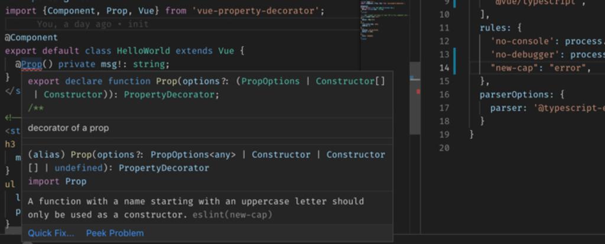
Task: Click the 'import Prop' line in hover
Action: (57, 181)
